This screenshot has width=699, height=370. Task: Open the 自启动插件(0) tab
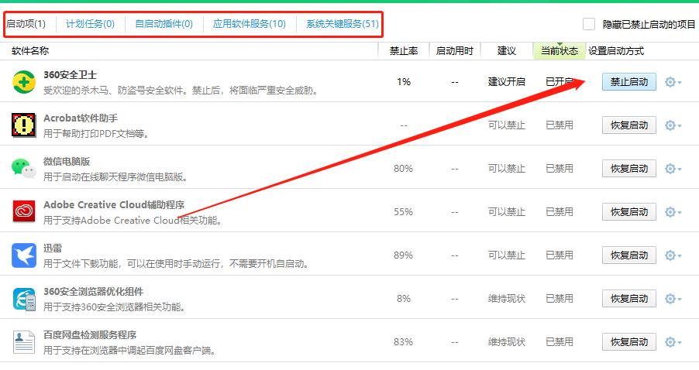click(x=164, y=24)
